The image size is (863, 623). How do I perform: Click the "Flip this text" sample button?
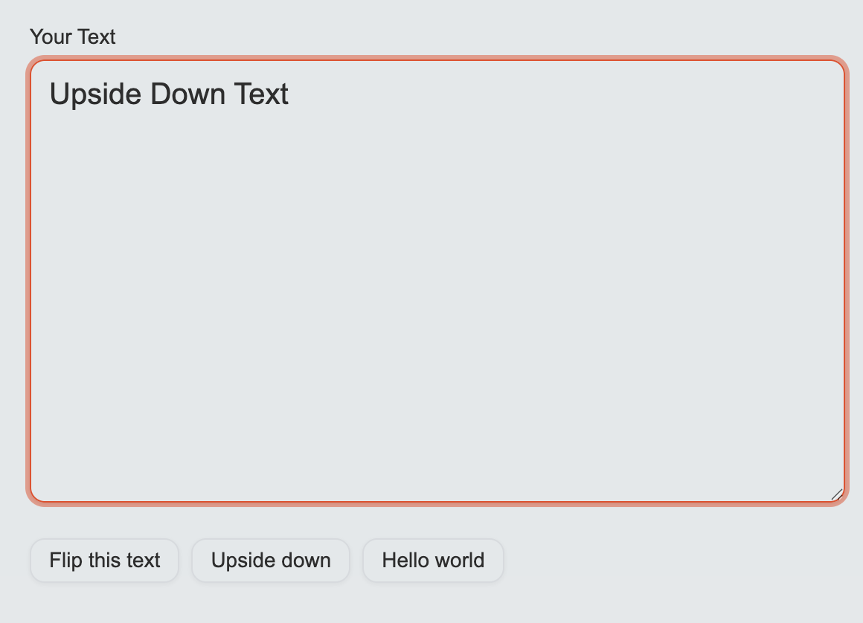click(x=104, y=560)
